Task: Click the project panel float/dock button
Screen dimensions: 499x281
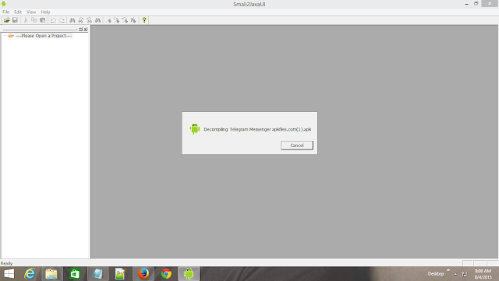Action: (80, 30)
